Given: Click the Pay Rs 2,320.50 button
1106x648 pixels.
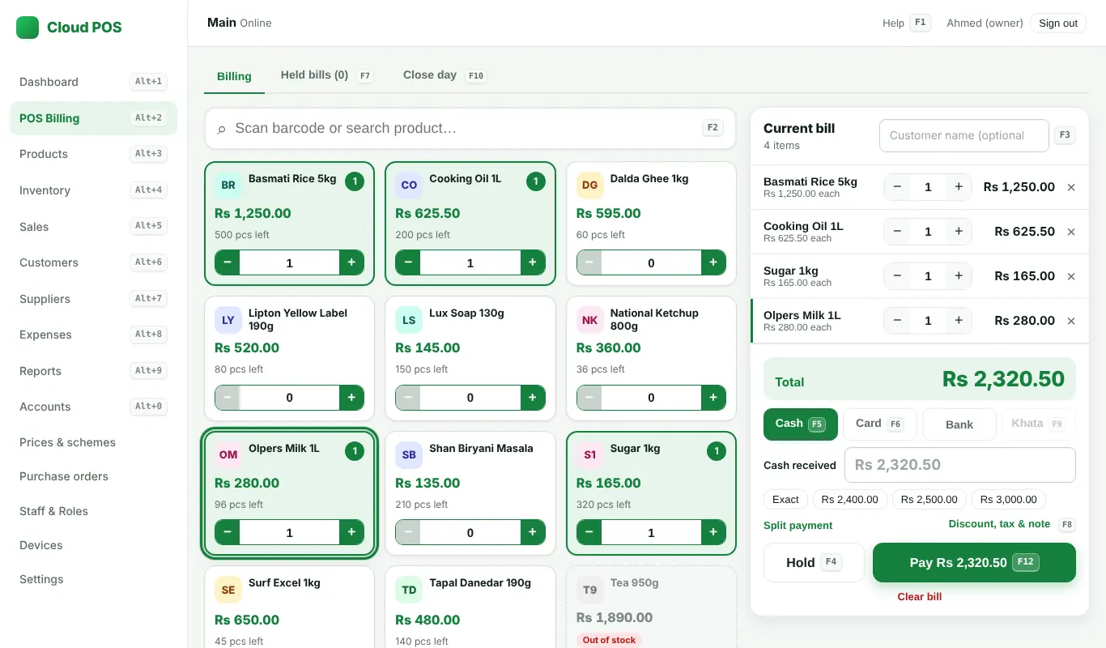Looking at the screenshot, I should pyautogui.click(x=974, y=562).
